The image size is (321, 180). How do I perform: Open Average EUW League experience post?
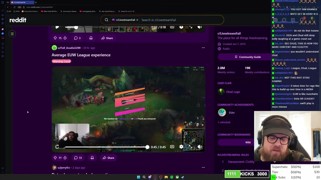81,55
